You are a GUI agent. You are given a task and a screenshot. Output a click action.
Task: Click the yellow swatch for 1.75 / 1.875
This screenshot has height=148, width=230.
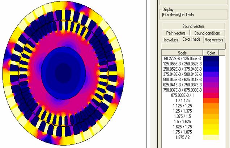pyautogui.click(x=211, y=132)
